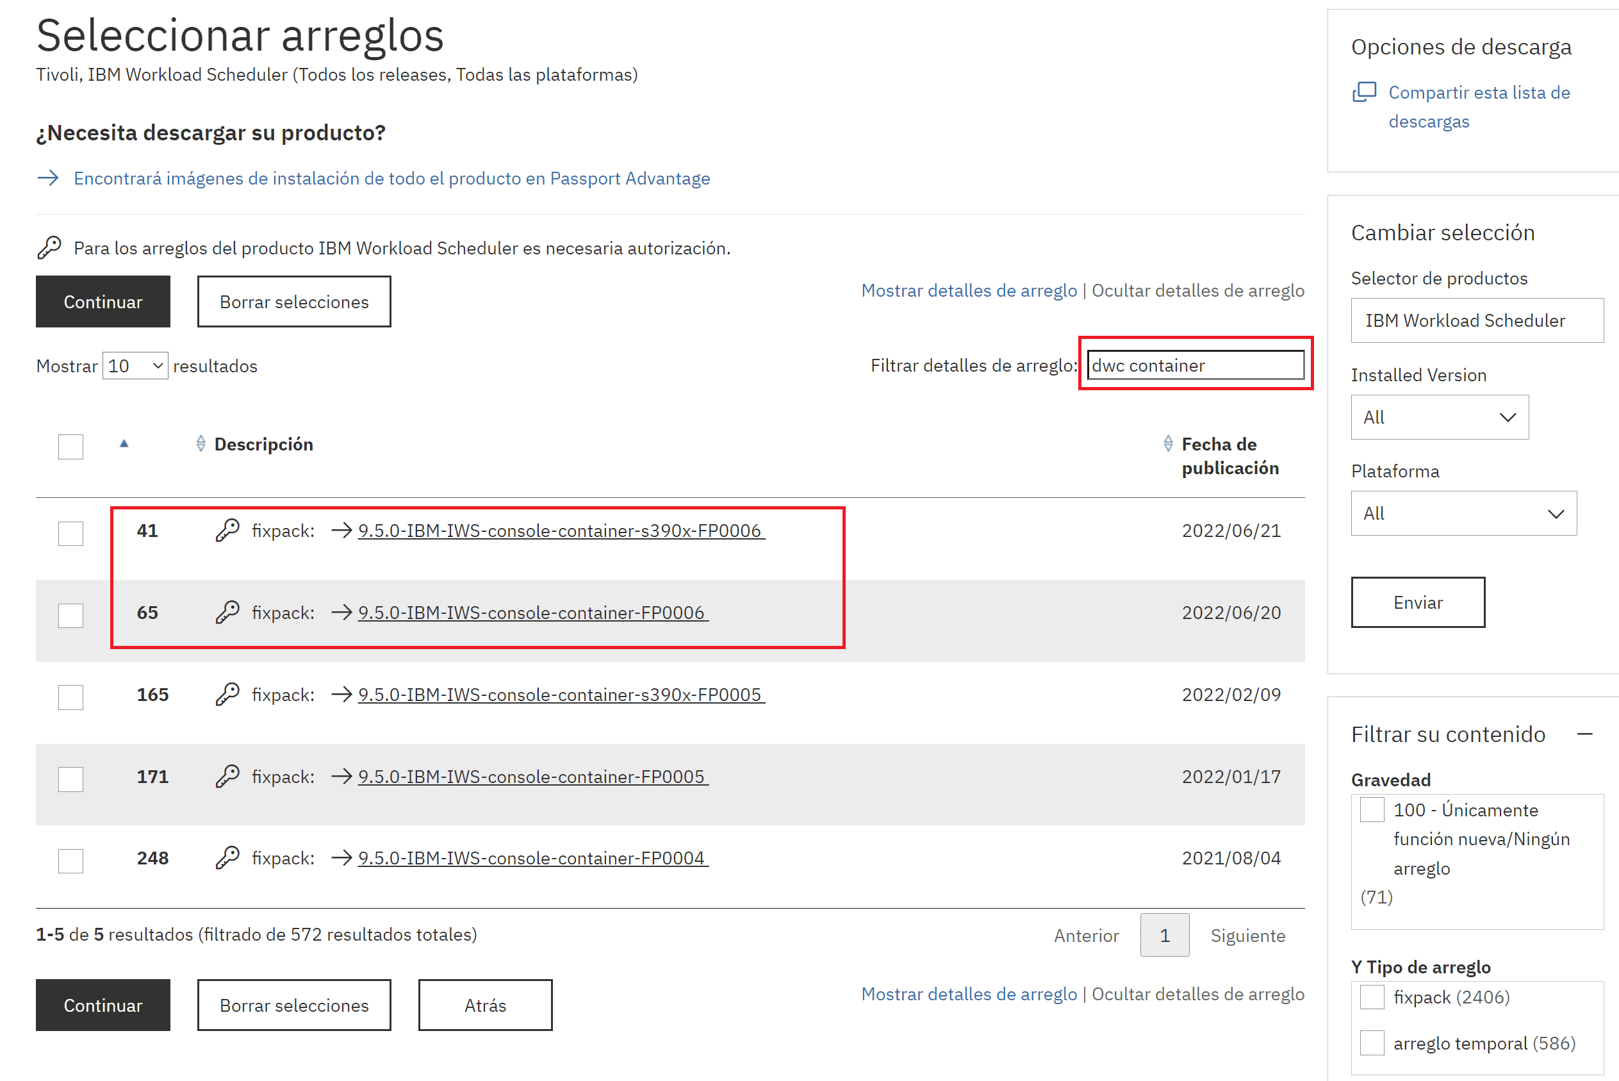Click top Ocultar detalles de arreglo link

pos(1198,290)
